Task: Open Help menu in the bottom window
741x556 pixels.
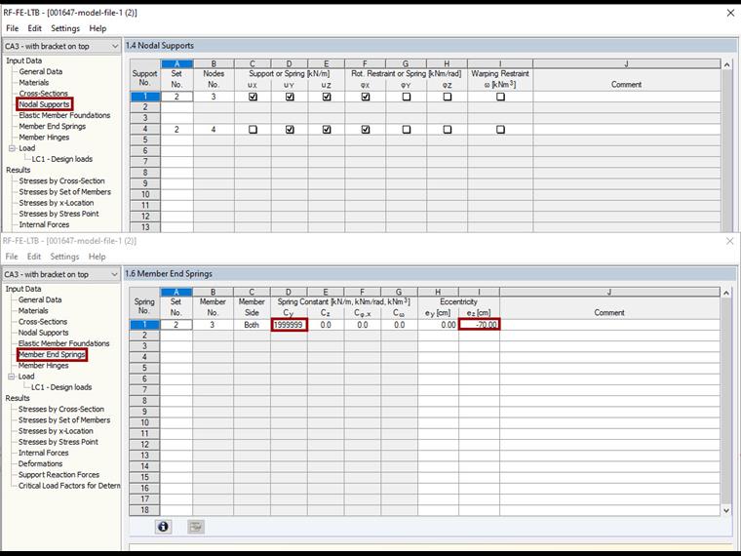Action: pos(97,257)
